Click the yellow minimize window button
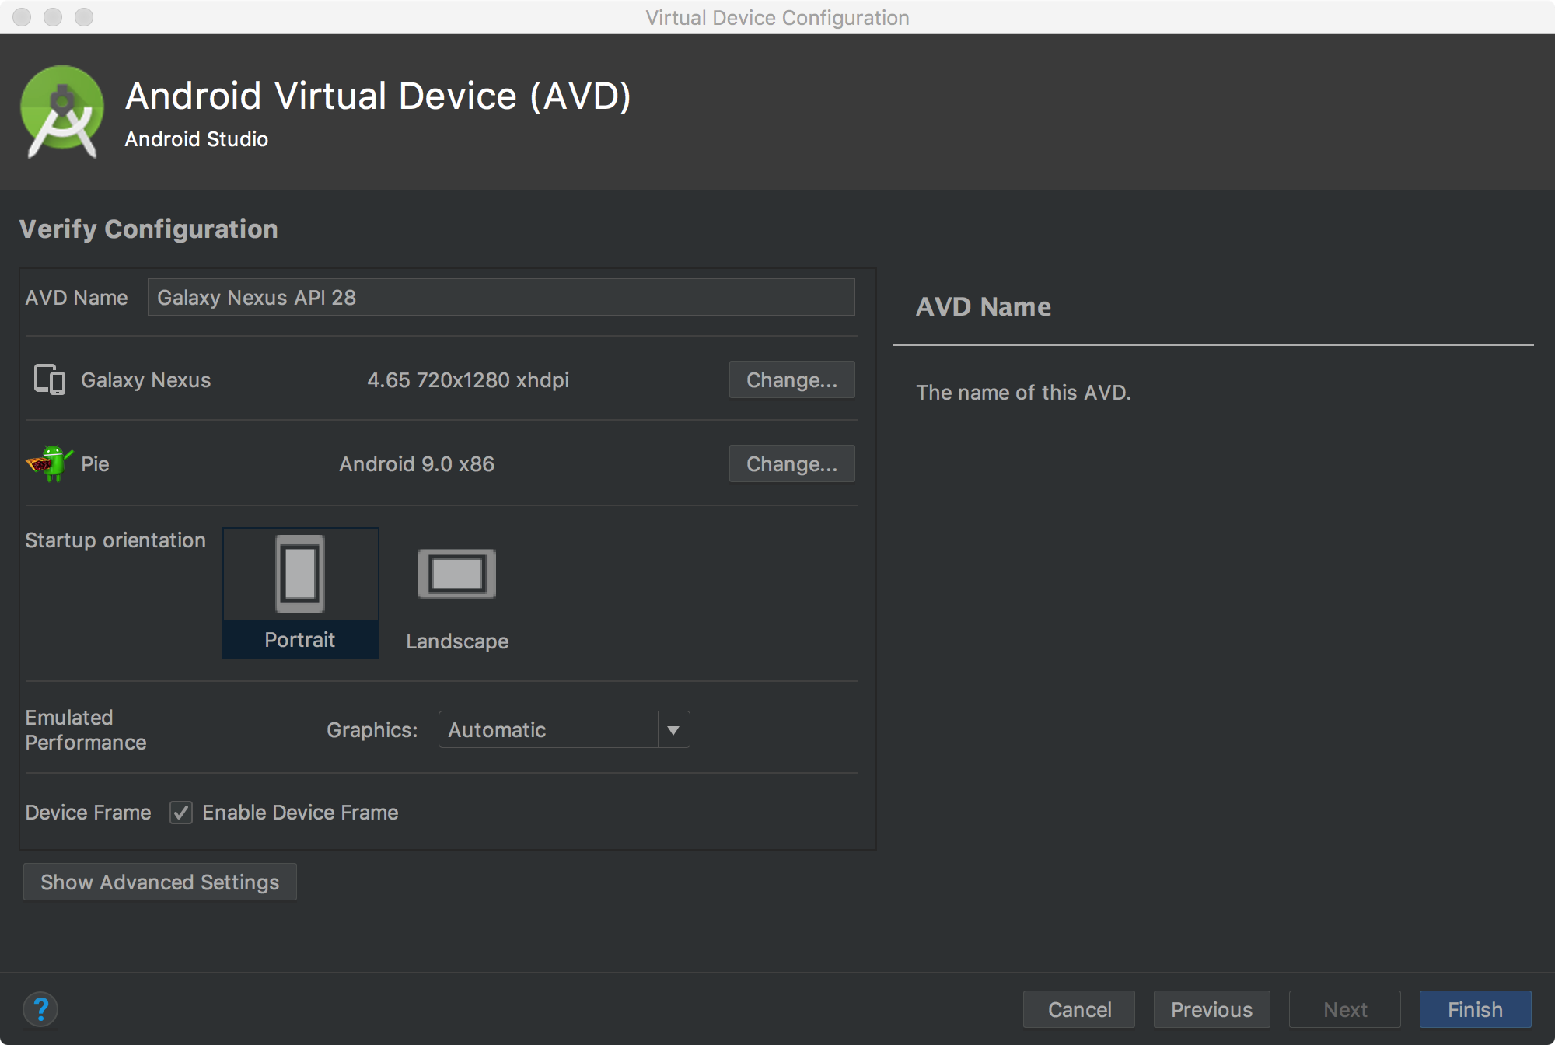 coord(53,17)
